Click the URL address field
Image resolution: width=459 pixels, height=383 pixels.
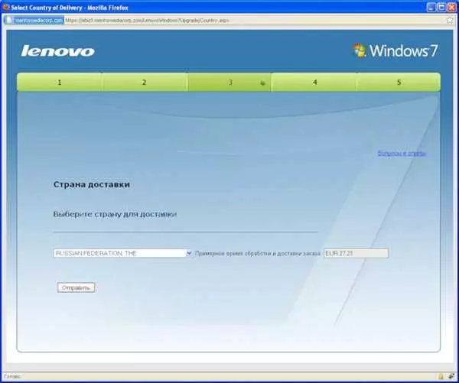click(254, 20)
